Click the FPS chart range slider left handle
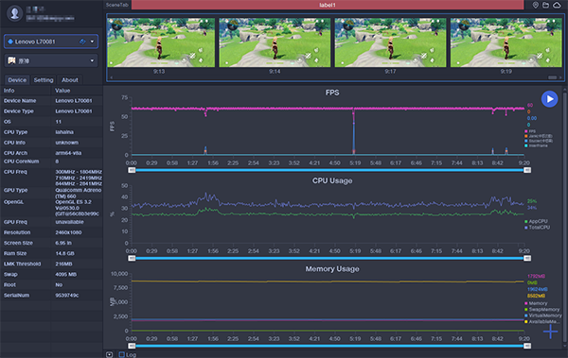Image resolution: width=568 pixels, height=358 pixels. 132,170
